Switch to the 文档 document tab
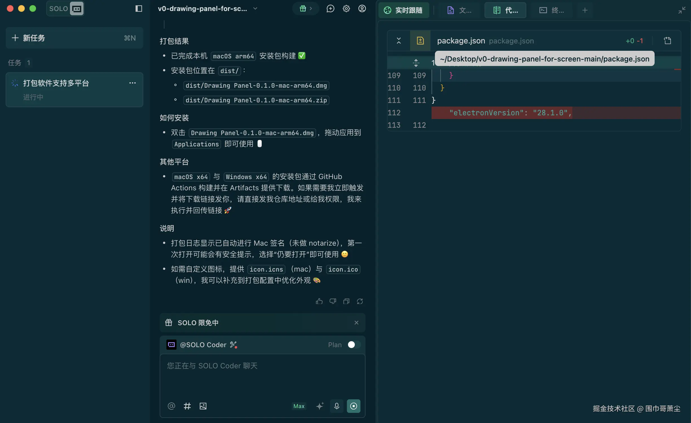691x423 pixels. 458,10
